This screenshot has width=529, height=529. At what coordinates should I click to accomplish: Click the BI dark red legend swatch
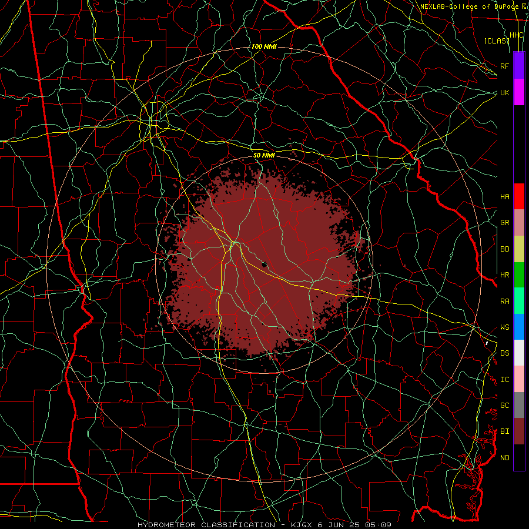coord(519,431)
